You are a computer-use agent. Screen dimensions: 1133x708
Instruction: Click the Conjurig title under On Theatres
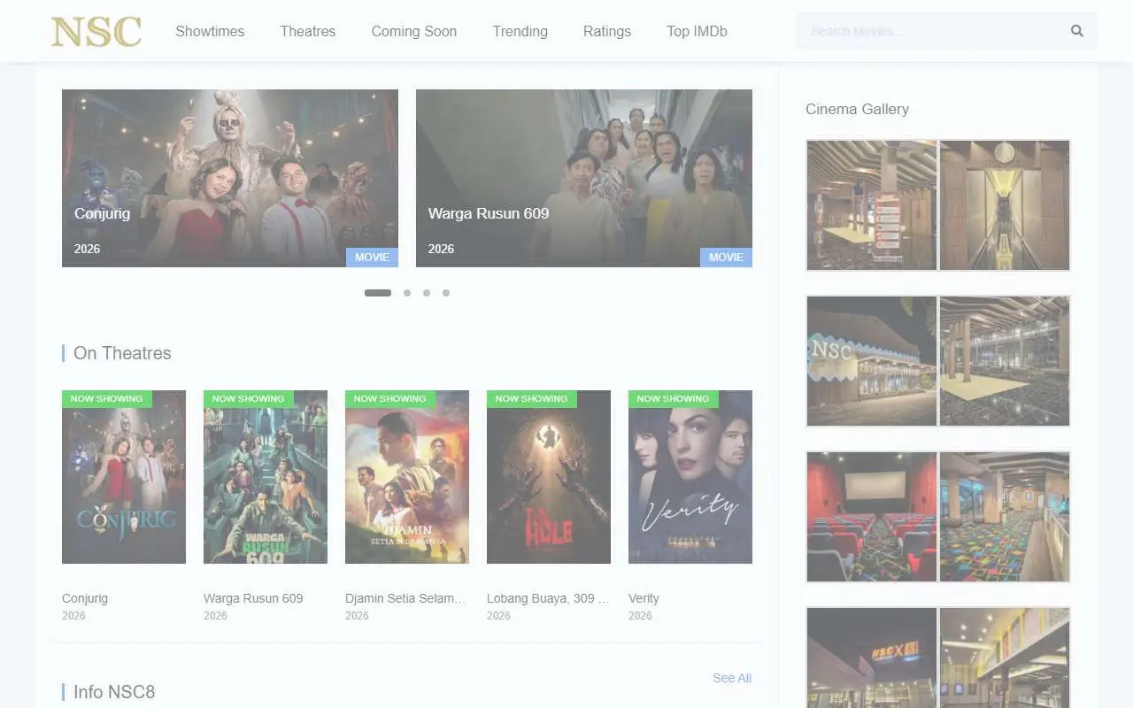[85, 598]
